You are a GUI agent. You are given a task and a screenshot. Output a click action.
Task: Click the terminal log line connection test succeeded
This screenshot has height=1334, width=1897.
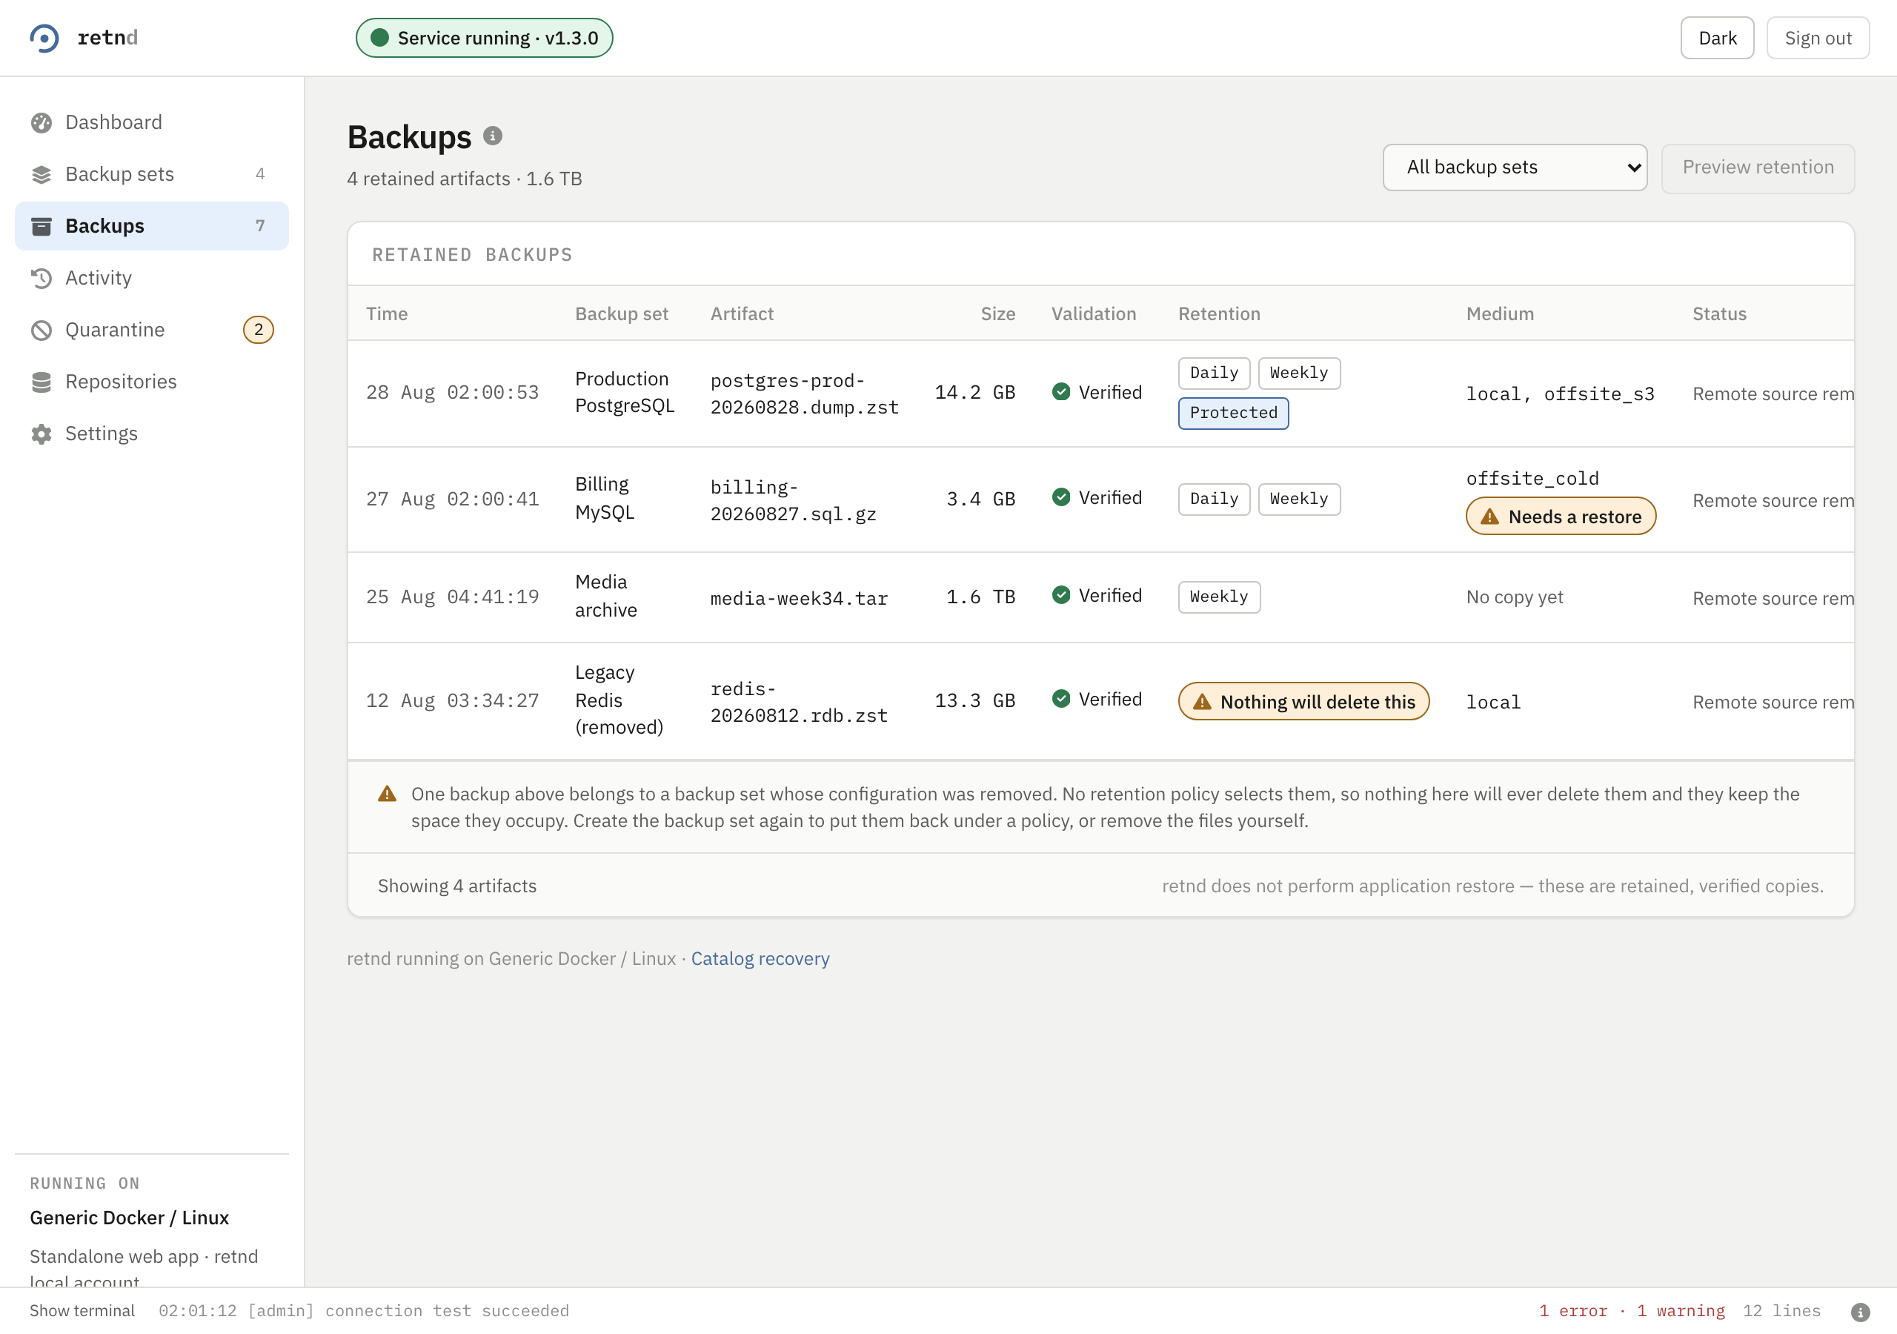click(364, 1311)
